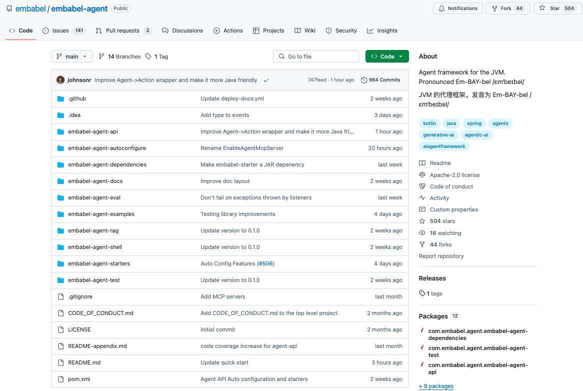This screenshot has height=391, width=583.
Task: Click the file icon for pom.xml
Action: (x=61, y=379)
